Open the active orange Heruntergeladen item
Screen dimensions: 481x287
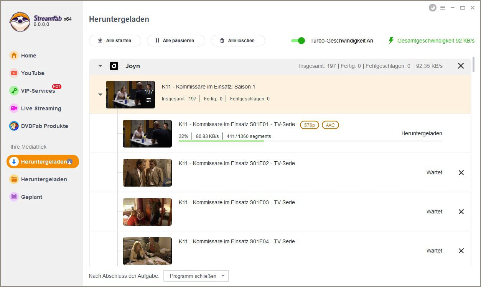tap(43, 162)
